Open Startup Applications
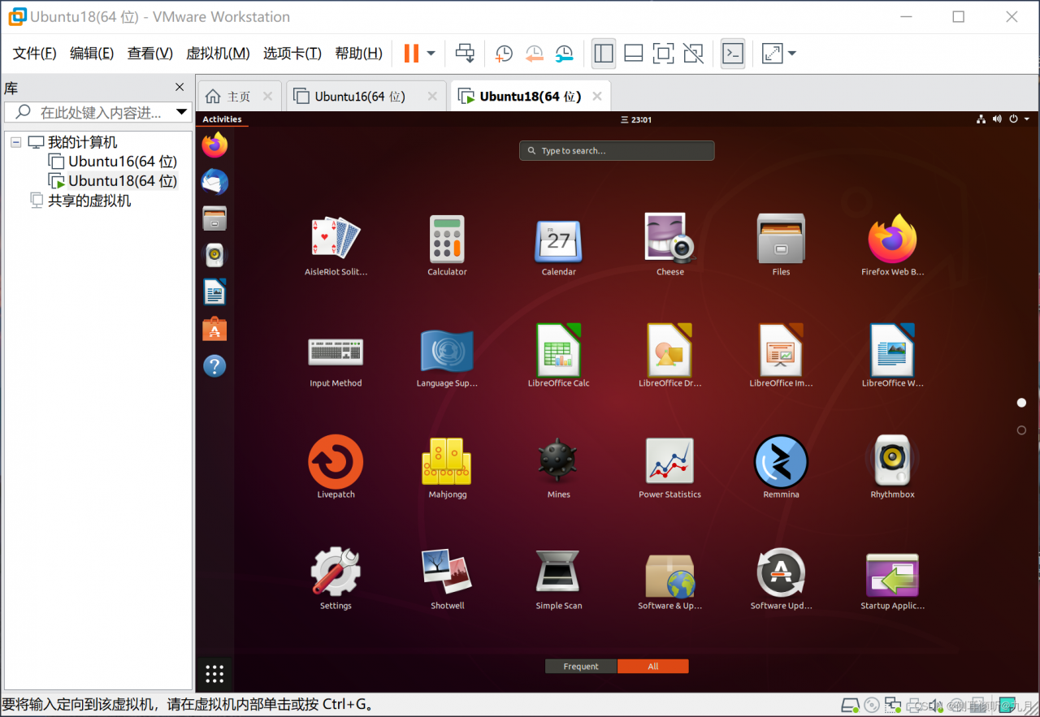Screen dimensions: 1040x717 pyautogui.click(x=892, y=574)
